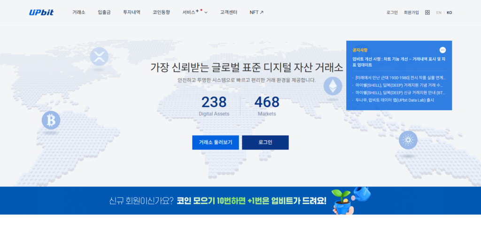Click the new member coin collection banner
The image size is (481, 227).
pyautogui.click(x=217, y=201)
